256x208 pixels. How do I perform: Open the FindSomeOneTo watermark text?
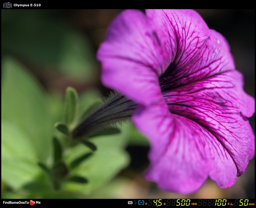click(16, 203)
